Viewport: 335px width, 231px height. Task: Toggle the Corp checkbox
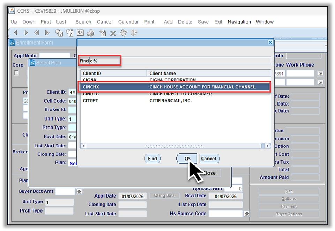(x=16, y=73)
